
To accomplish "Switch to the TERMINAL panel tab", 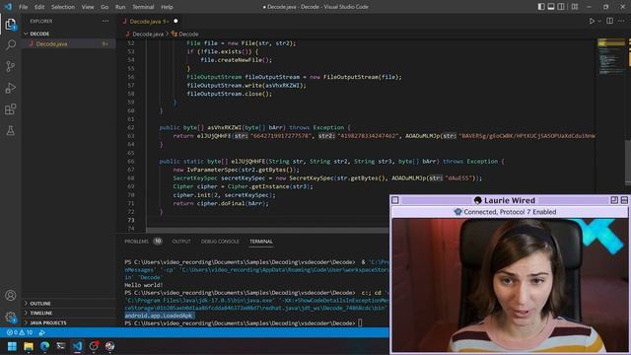I will point(261,242).
